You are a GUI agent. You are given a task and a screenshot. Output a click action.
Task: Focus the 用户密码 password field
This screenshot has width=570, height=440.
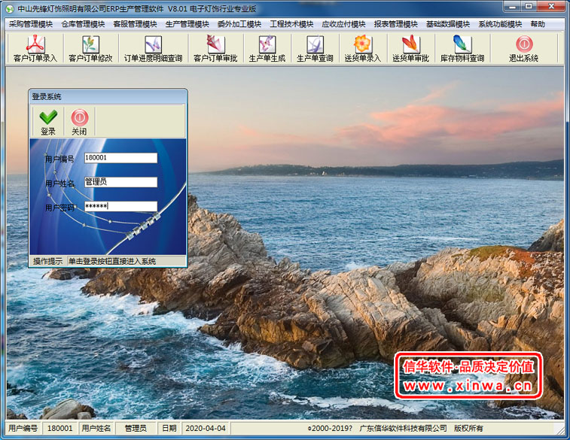[x=120, y=206]
